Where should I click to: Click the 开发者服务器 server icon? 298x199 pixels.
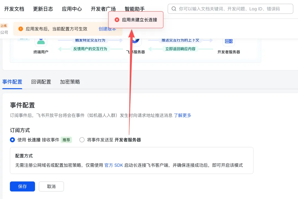229,41
